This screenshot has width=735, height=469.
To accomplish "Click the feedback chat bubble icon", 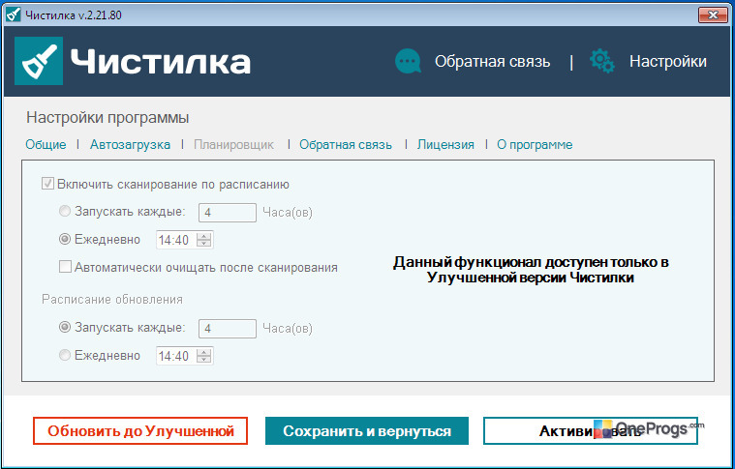I will pos(408,61).
